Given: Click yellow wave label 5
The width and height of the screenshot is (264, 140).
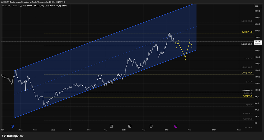Looking at the screenshot, I should pos(192,47).
